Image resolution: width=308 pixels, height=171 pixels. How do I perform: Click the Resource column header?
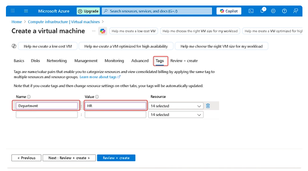(158, 97)
